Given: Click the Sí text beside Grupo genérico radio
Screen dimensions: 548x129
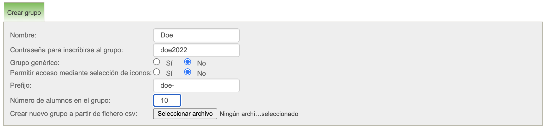Looking at the screenshot, I should tap(169, 63).
